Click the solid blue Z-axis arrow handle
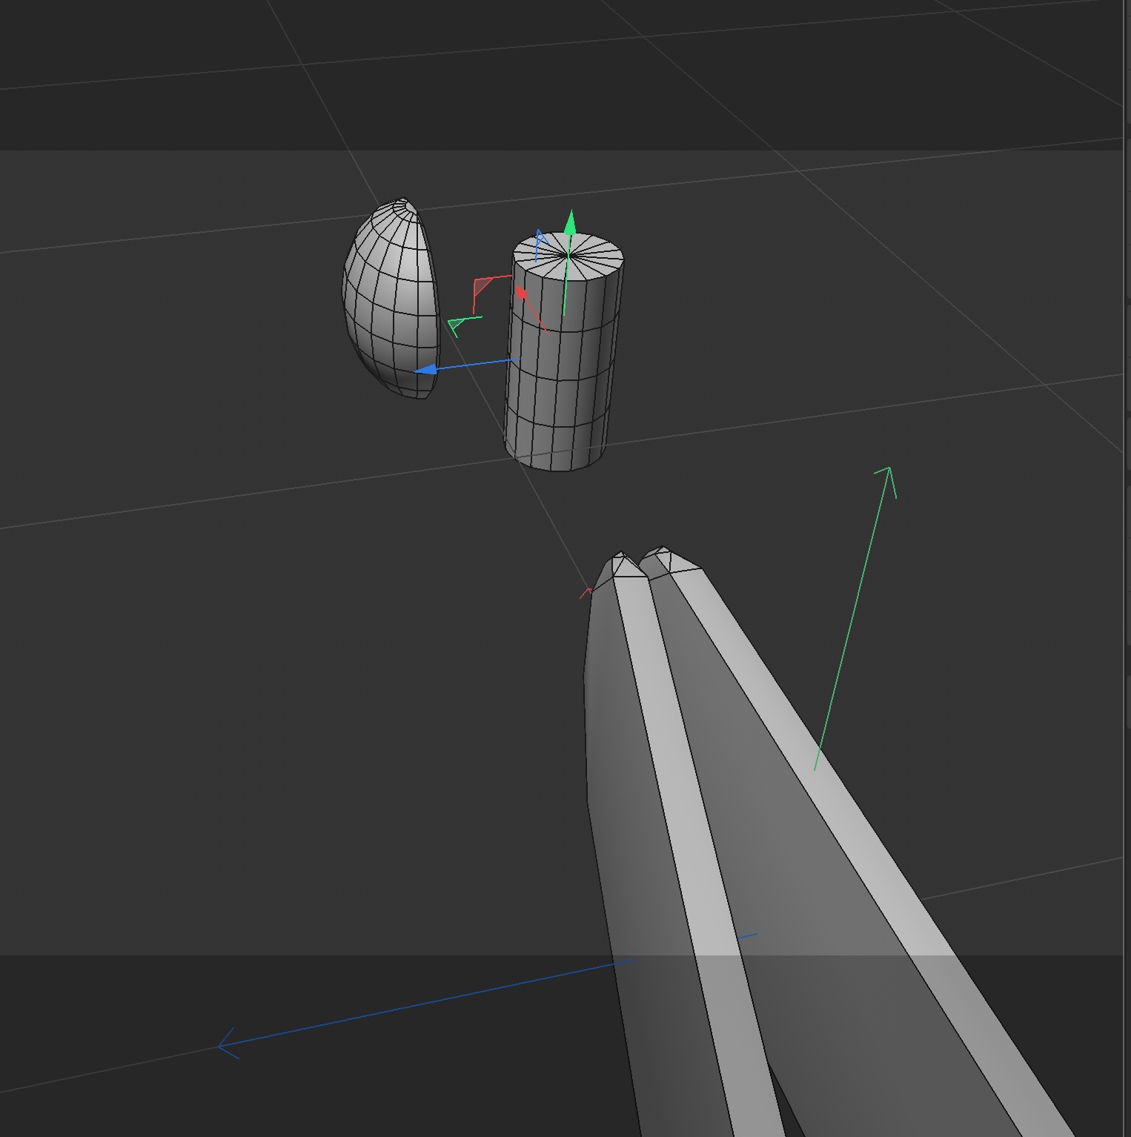 (425, 368)
